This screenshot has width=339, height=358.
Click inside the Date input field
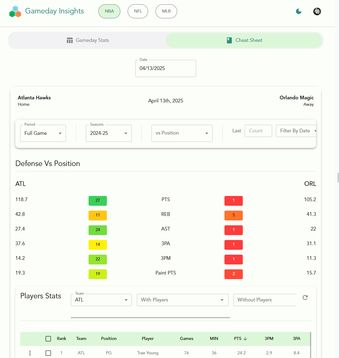pos(166,68)
